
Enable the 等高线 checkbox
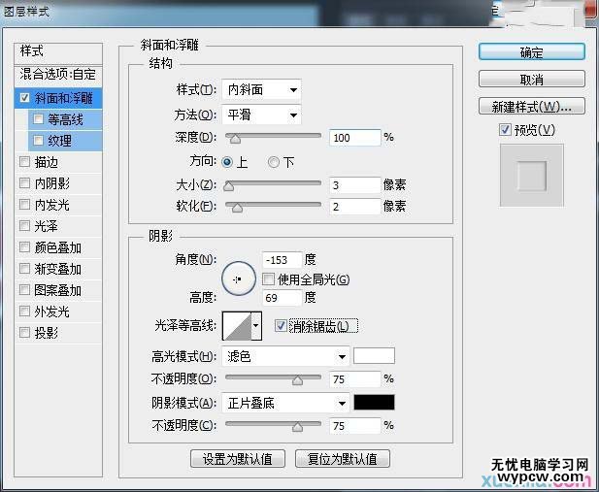click(x=38, y=119)
